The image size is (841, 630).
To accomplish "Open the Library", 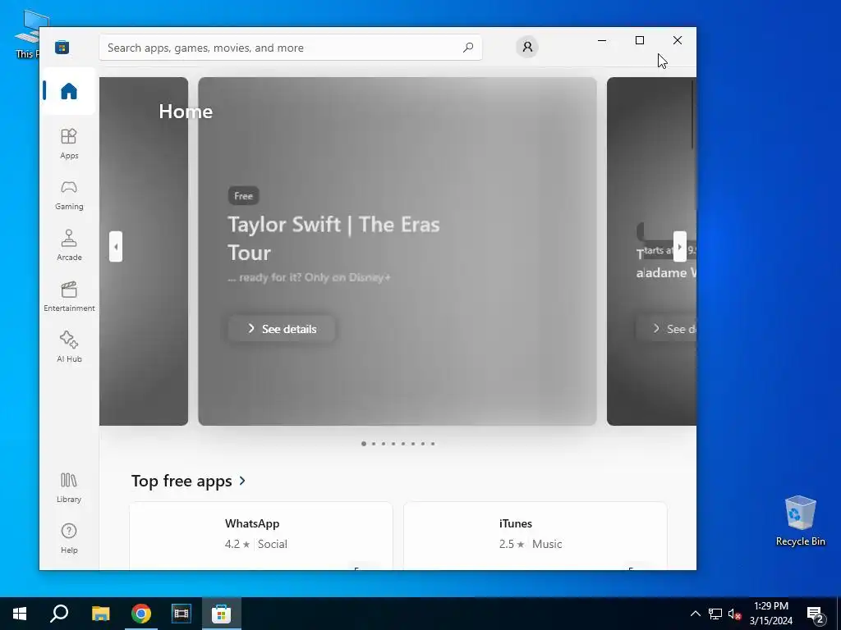I will [x=69, y=487].
